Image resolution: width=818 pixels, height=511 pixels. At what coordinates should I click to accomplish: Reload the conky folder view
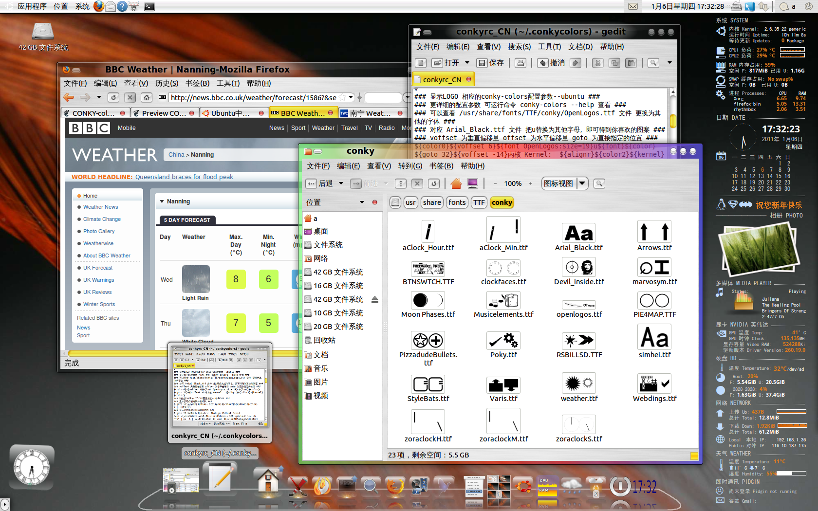(x=434, y=183)
